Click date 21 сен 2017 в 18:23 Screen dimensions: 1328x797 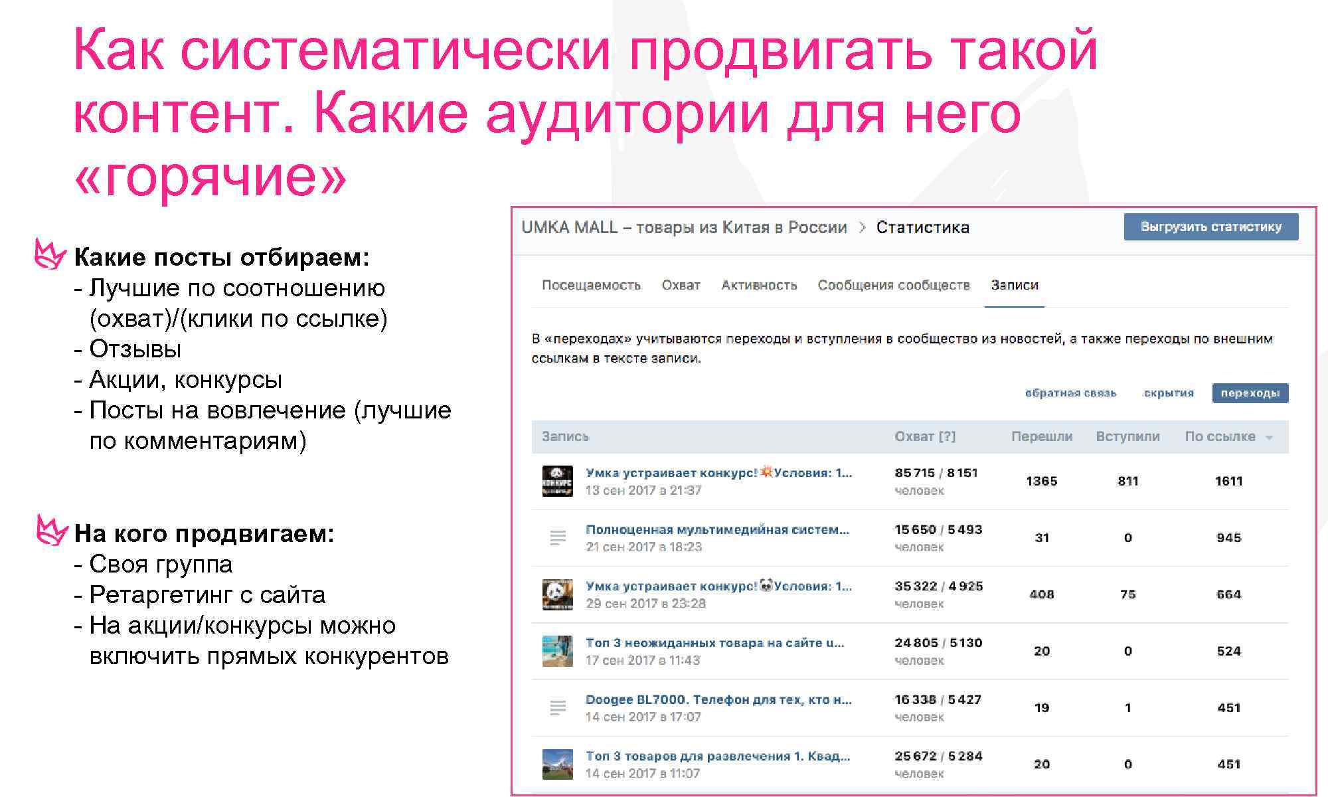[643, 547]
